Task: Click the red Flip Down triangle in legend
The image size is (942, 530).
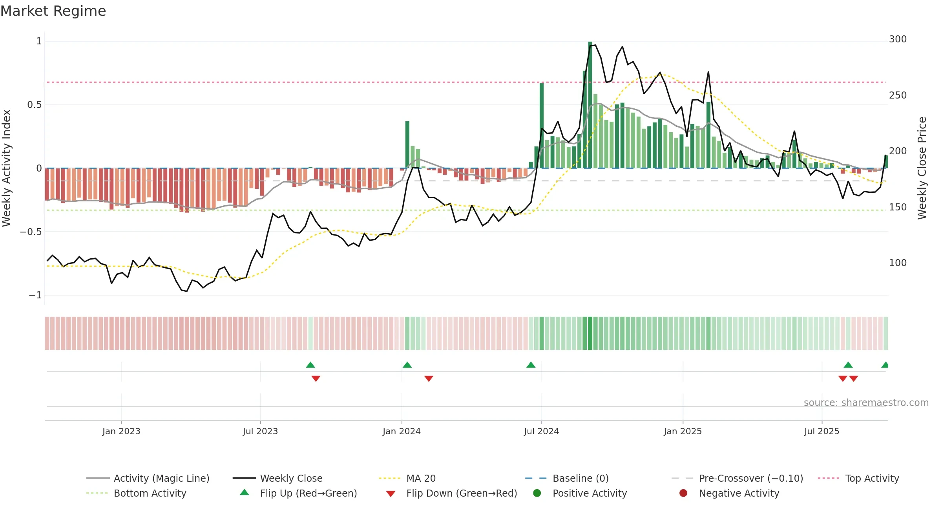Action: pos(391,494)
